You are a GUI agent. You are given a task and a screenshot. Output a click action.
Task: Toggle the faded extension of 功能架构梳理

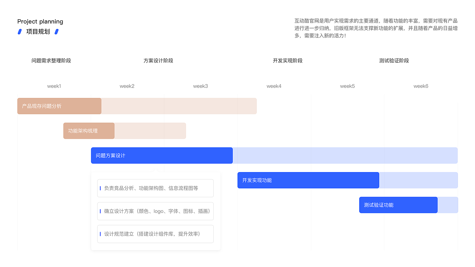(150, 131)
